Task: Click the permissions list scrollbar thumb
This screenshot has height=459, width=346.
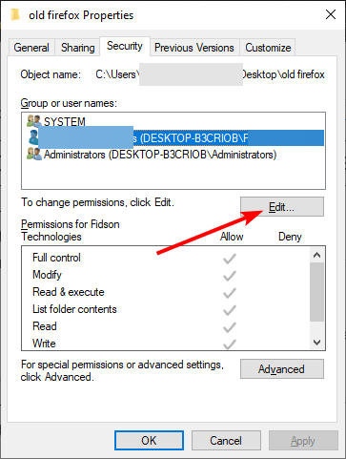Action: pyautogui.click(x=316, y=292)
